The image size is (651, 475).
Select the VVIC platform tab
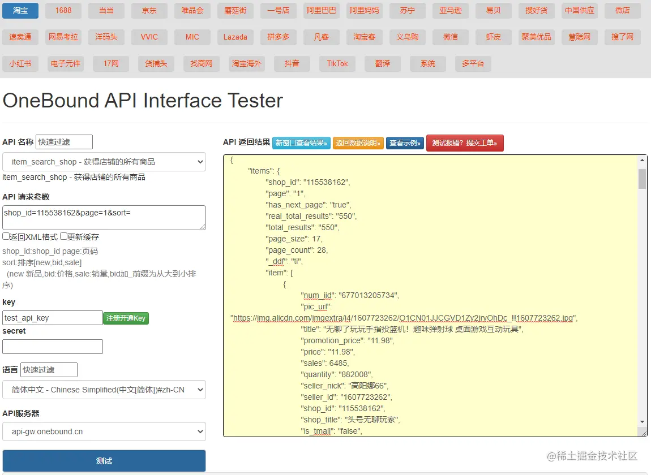point(149,37)
